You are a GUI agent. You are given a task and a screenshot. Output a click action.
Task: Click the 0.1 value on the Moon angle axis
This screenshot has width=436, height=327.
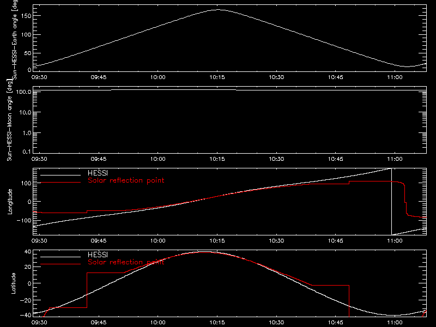(26, 152)
